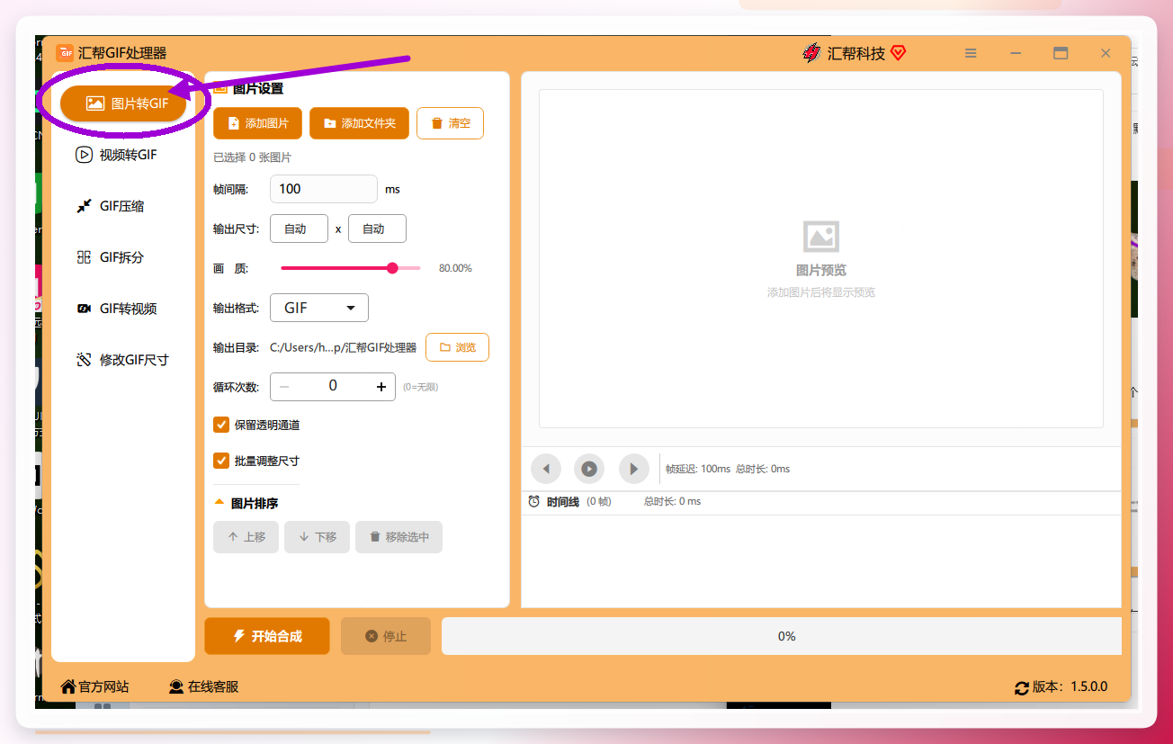Viewport: 1173px width, 744px height.
Task: Click the '版本: 1.5.0.0' version text
Action: [1070, 686]
